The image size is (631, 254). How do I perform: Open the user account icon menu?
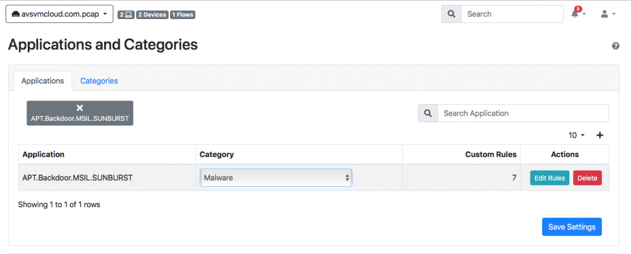point(608,14)
